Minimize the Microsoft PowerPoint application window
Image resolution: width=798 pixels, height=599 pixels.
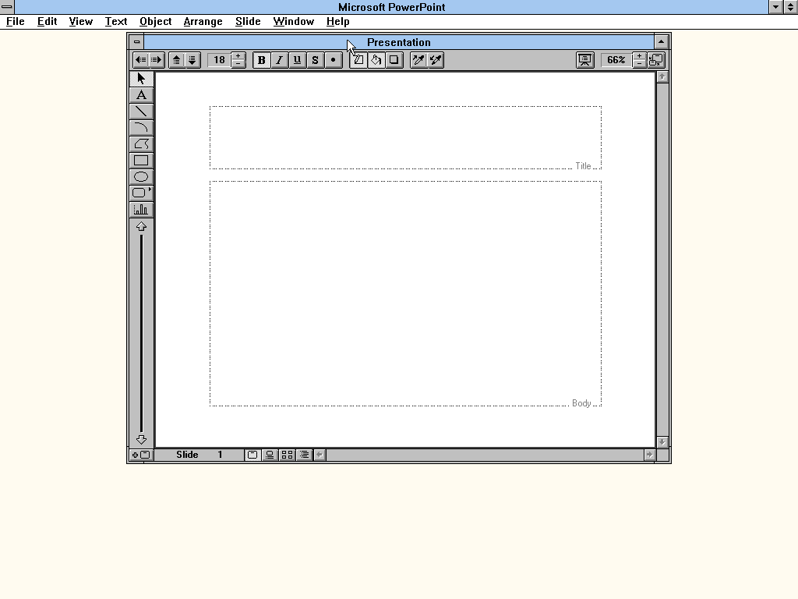(775, 6)
